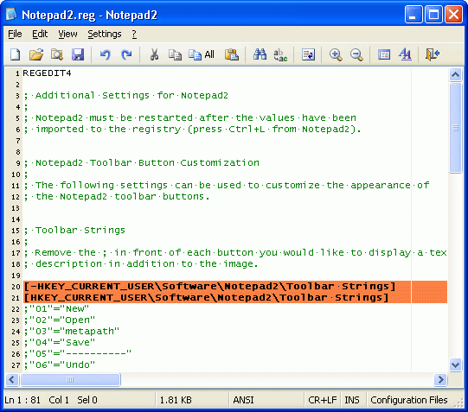Screen dimensions: 468x412
Task: Open the View menu
Action: pos(67,34)
